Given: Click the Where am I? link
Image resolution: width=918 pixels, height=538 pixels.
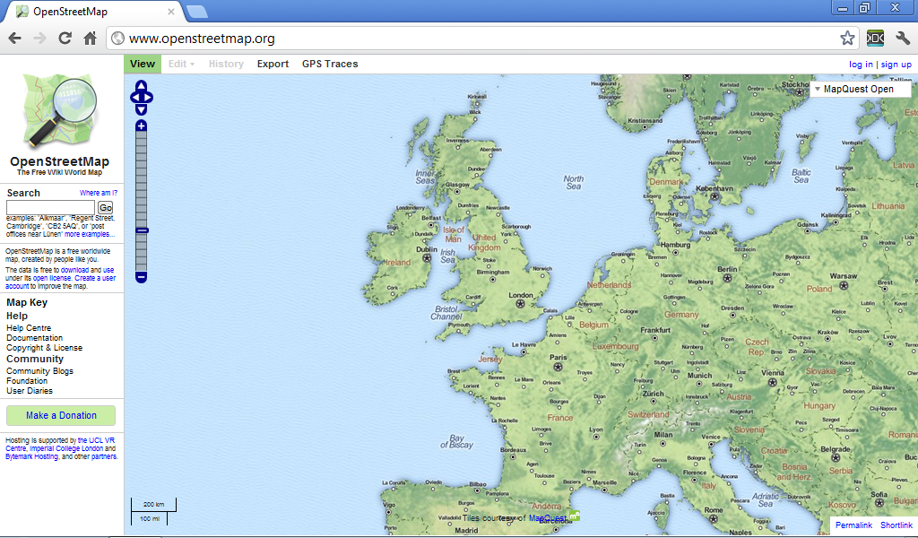Looking at the screenshot, I should pyautogui.click(x=99, y=193).
